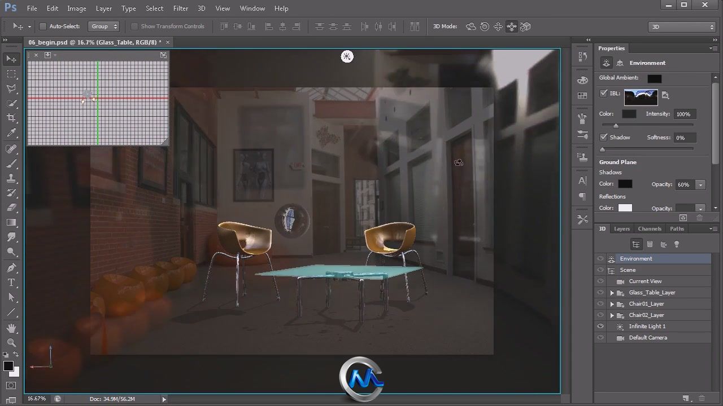
Task: Open the Auto-Select Group dropdown
Action: tap(104, 27)
